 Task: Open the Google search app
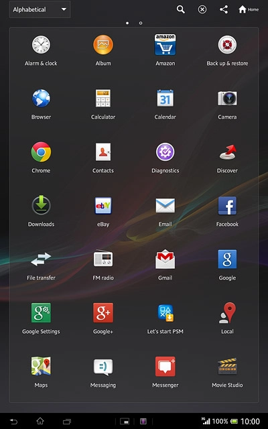227,259
